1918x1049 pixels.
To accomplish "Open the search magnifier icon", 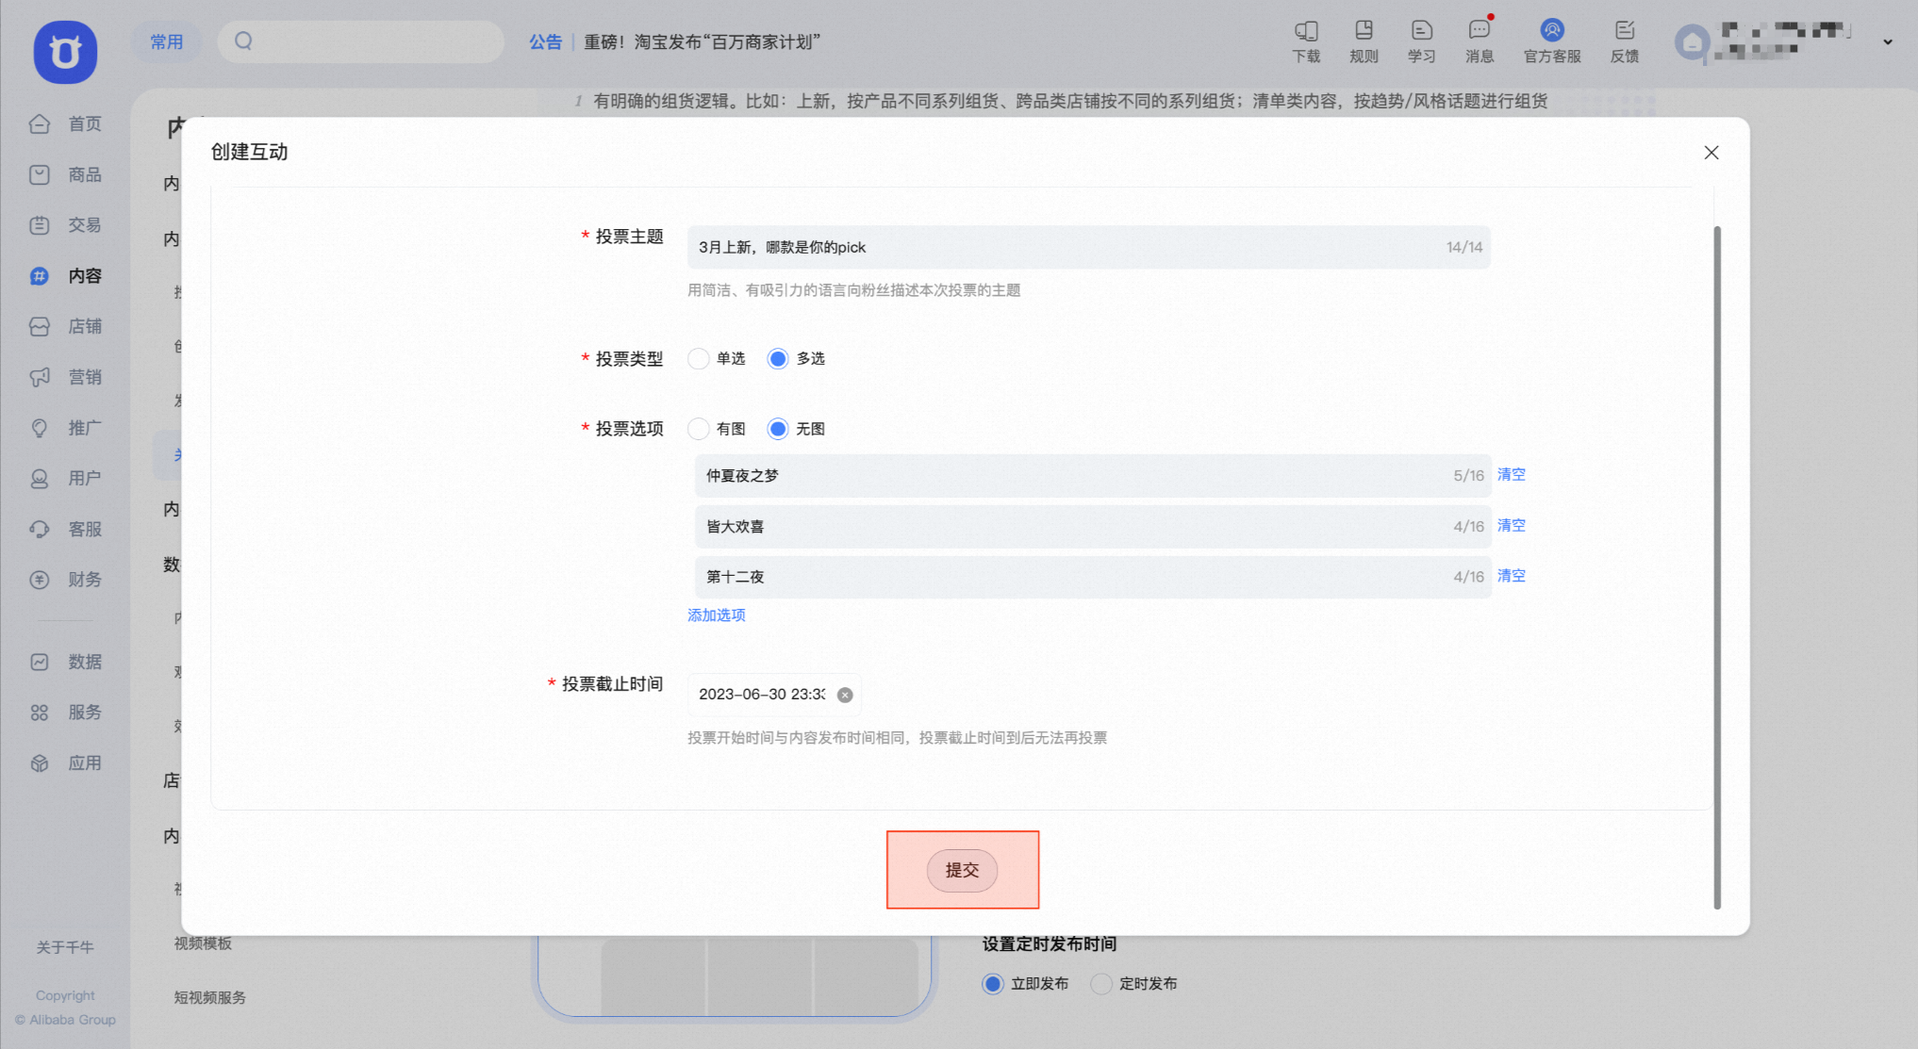I will (243, 41).
